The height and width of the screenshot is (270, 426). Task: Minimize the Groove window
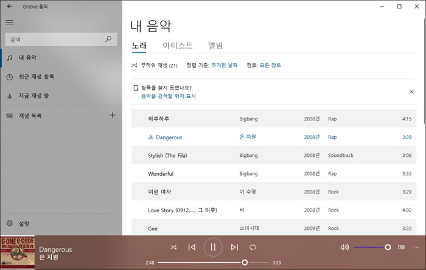point(382,7)
